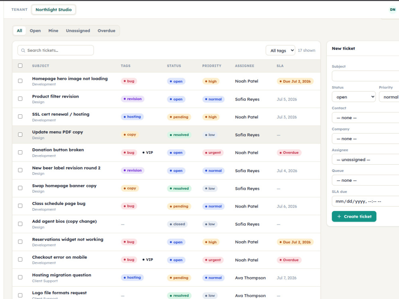This screenshot has height=299, width=399.
Task: Show the Overdue tickets tab
Action: point(107,31)
